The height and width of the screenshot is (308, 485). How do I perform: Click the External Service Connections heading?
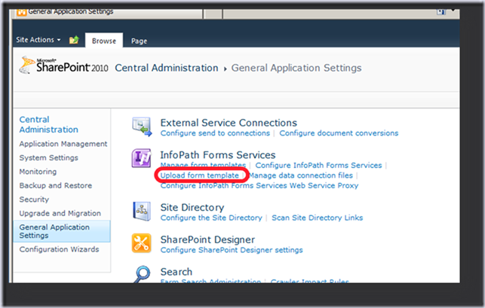(x=229, y=123)
